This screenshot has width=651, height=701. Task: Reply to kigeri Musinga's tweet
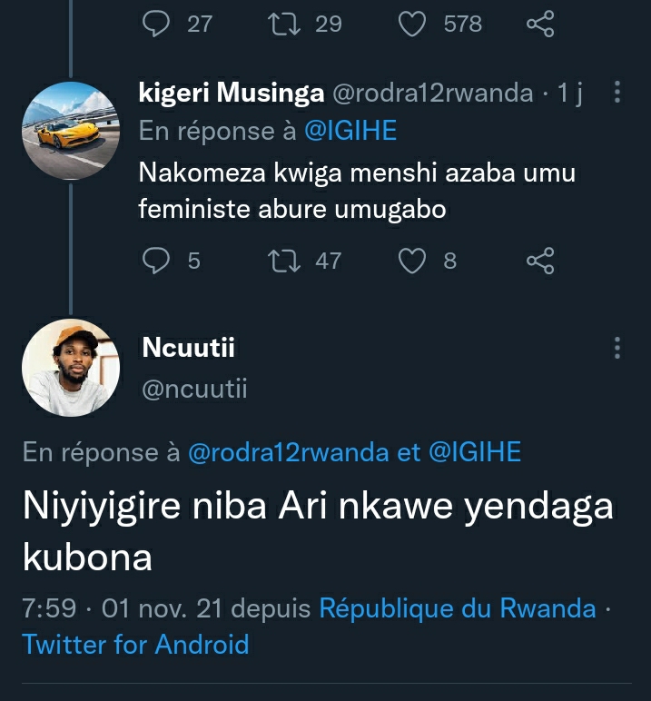157,262
